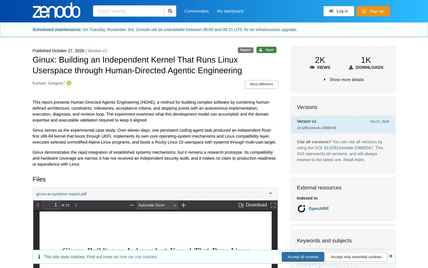Open the OpenAIRE link
The height and width of the screenshot is (268, 428).
tap(319, 209)
